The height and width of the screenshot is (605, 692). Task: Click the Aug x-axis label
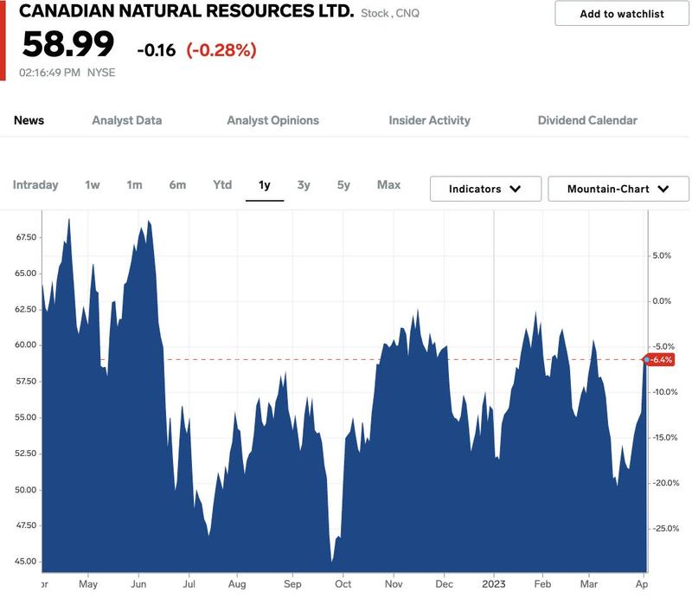[237, 584]
